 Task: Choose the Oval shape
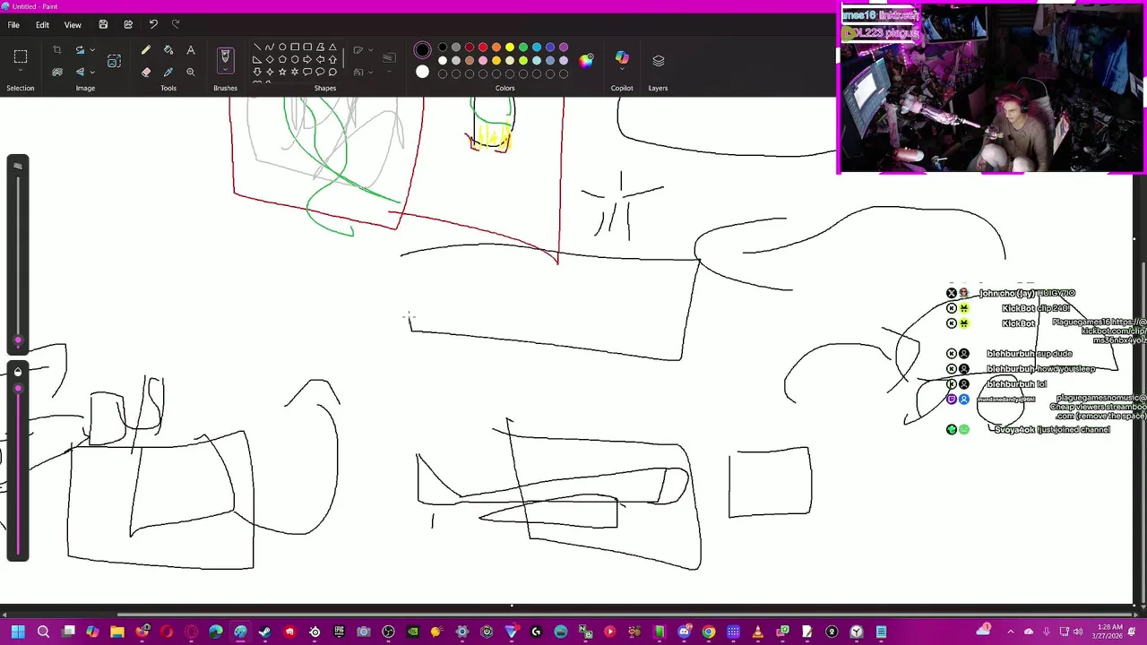tap(282, 47)
